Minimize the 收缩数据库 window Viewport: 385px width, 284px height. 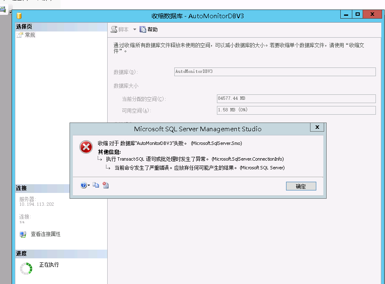[346, 14]
